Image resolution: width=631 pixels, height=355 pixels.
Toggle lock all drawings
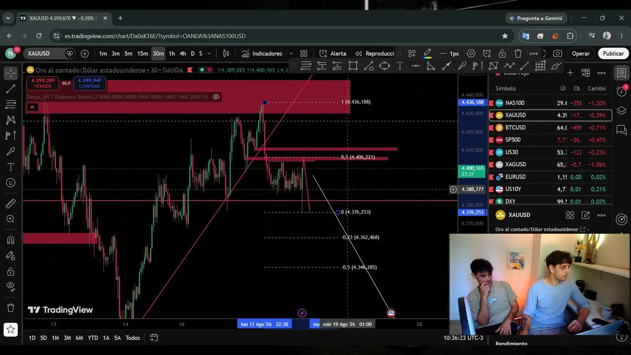(10, 272)
